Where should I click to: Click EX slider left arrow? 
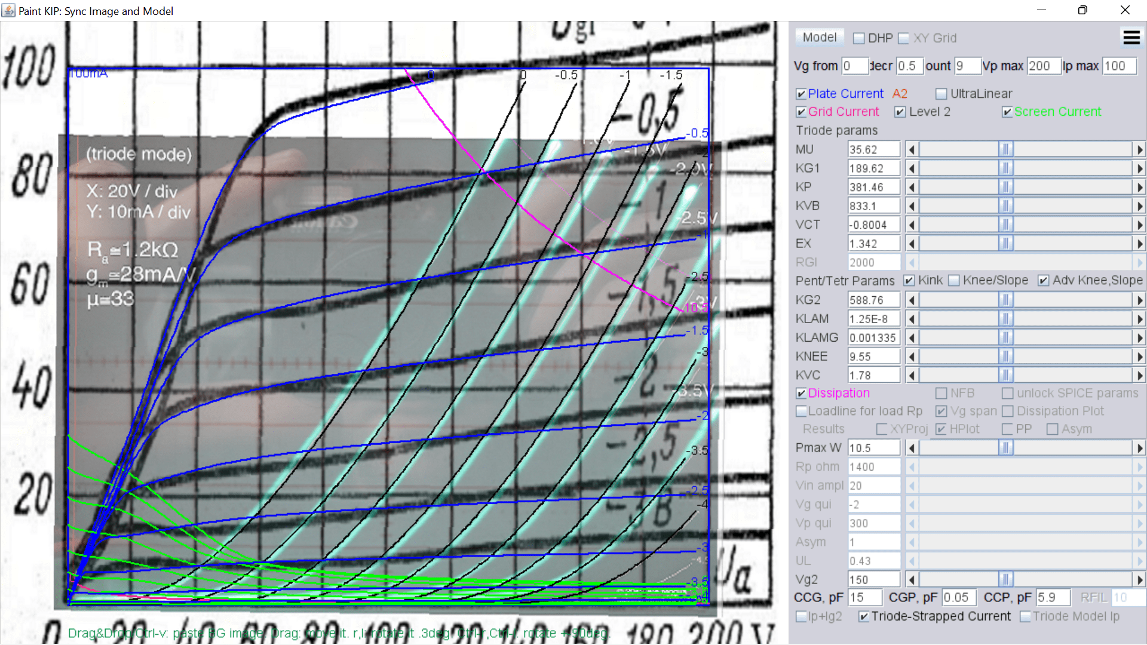(912, 244)
